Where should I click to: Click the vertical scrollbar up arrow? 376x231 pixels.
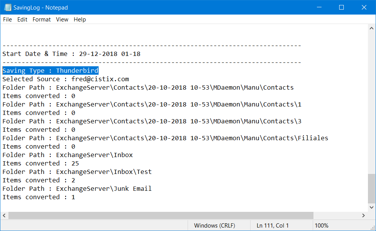click(x=371, y=28)
